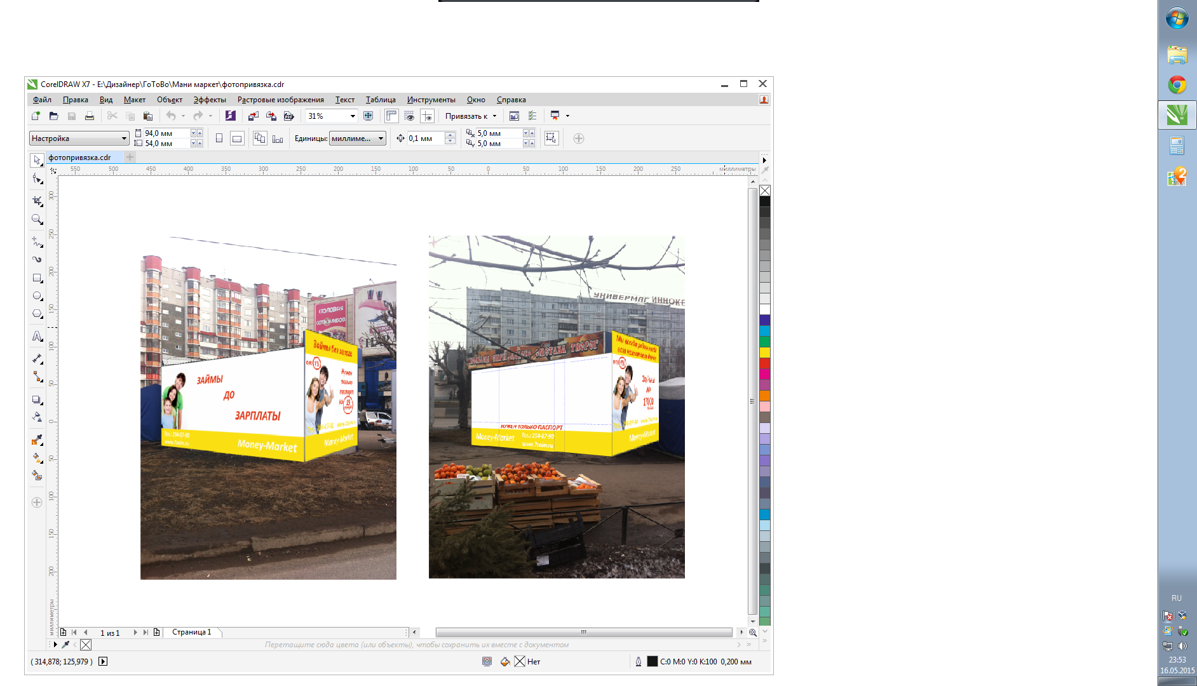The width and height of the screenshot is (1197, 686).
Task: Expand application launcher dropdown arrow
Action: tap(567, 116)
